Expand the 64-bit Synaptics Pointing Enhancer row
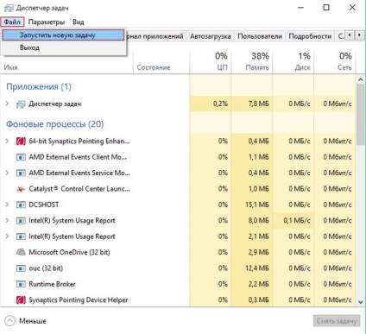The width and height of the screenshot is (366, 334). click(8, 141)
